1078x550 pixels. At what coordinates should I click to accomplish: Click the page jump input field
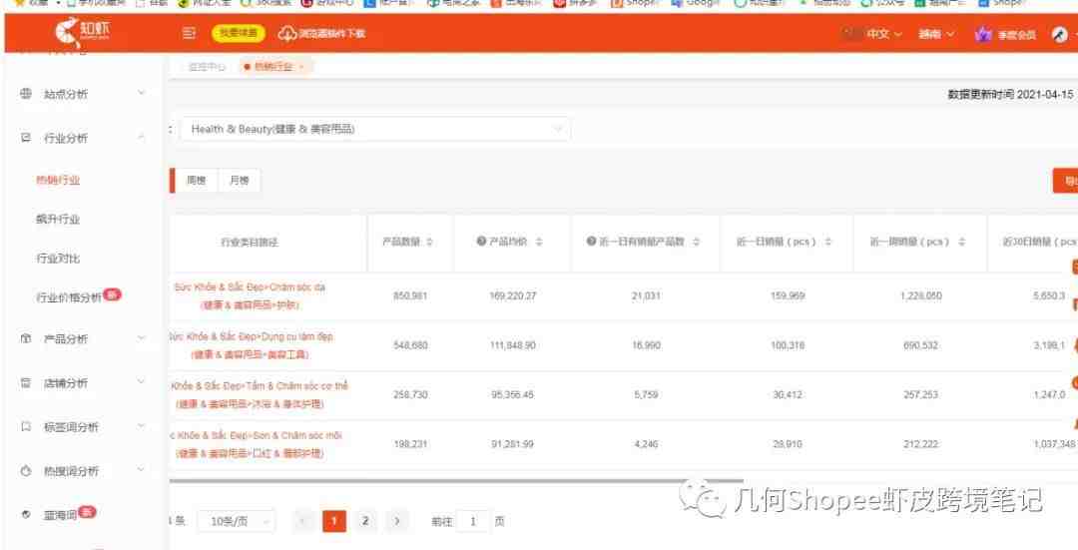coord(474,522)
